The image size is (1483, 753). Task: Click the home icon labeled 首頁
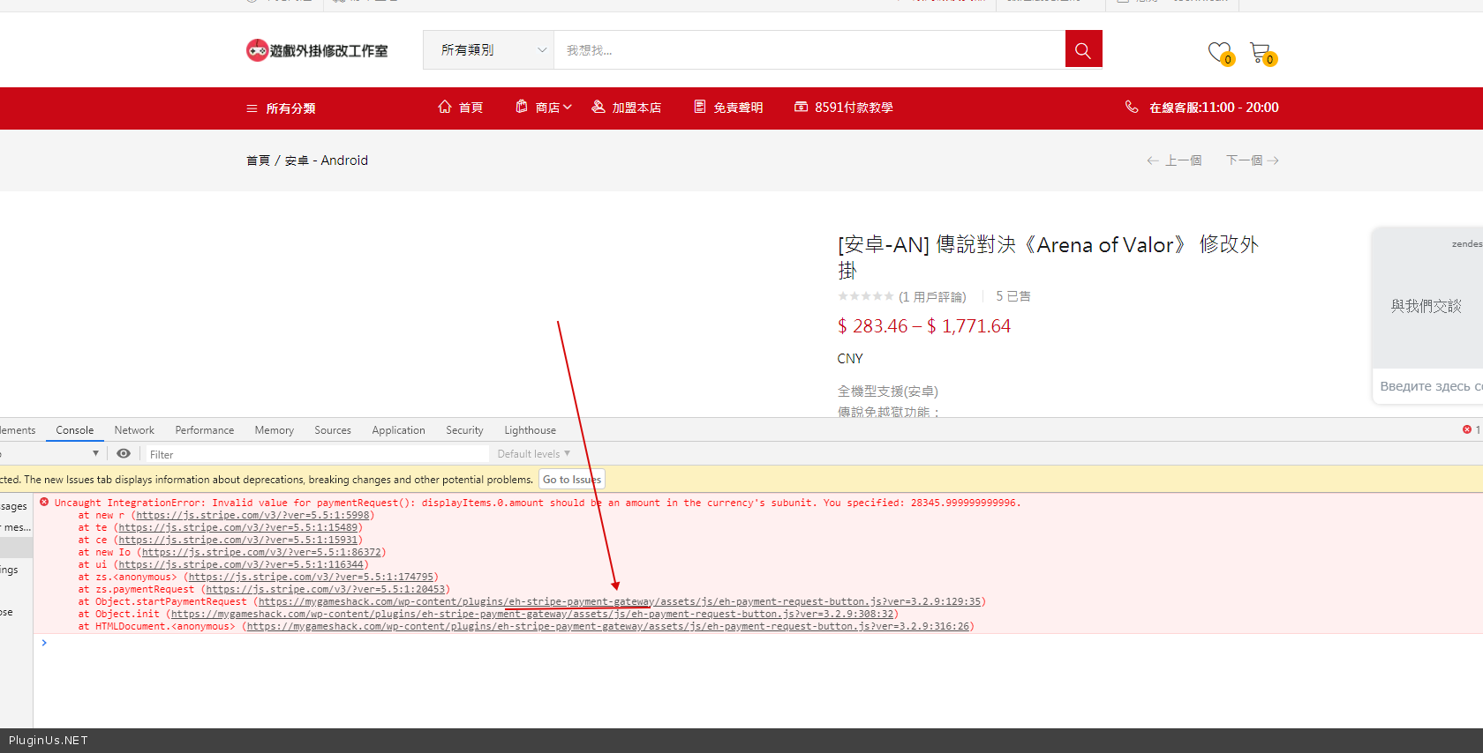(461, 108)
